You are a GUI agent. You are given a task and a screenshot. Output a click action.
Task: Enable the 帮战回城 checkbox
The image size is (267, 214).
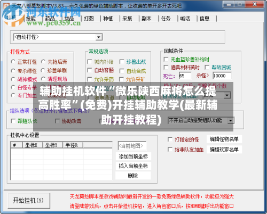tap(207, 67)
